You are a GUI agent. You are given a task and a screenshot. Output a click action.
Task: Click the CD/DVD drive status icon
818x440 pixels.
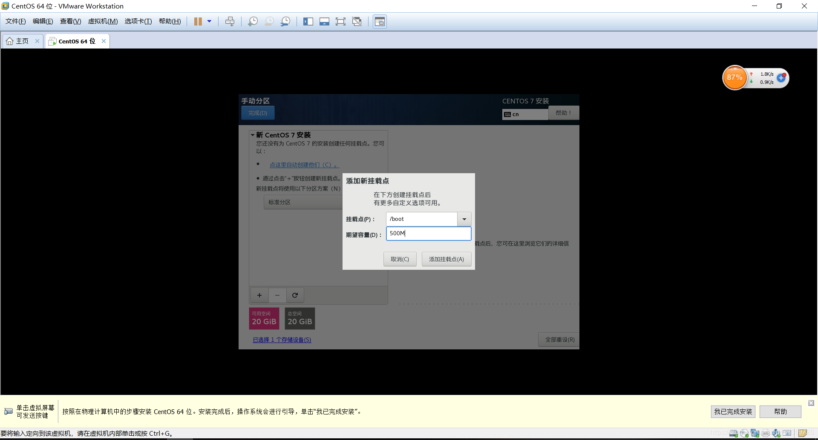[744, 433]
